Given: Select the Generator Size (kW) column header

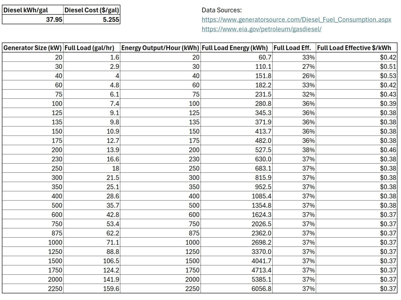Looking at the screenshot, I should point(33,48).
